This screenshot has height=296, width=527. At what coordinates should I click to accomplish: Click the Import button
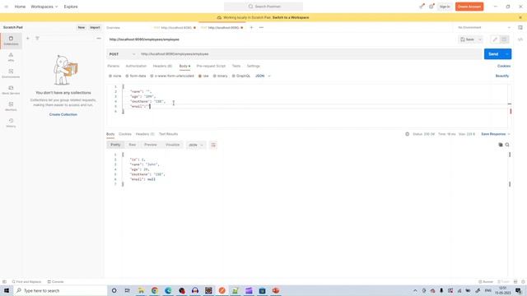click(95, 27)
